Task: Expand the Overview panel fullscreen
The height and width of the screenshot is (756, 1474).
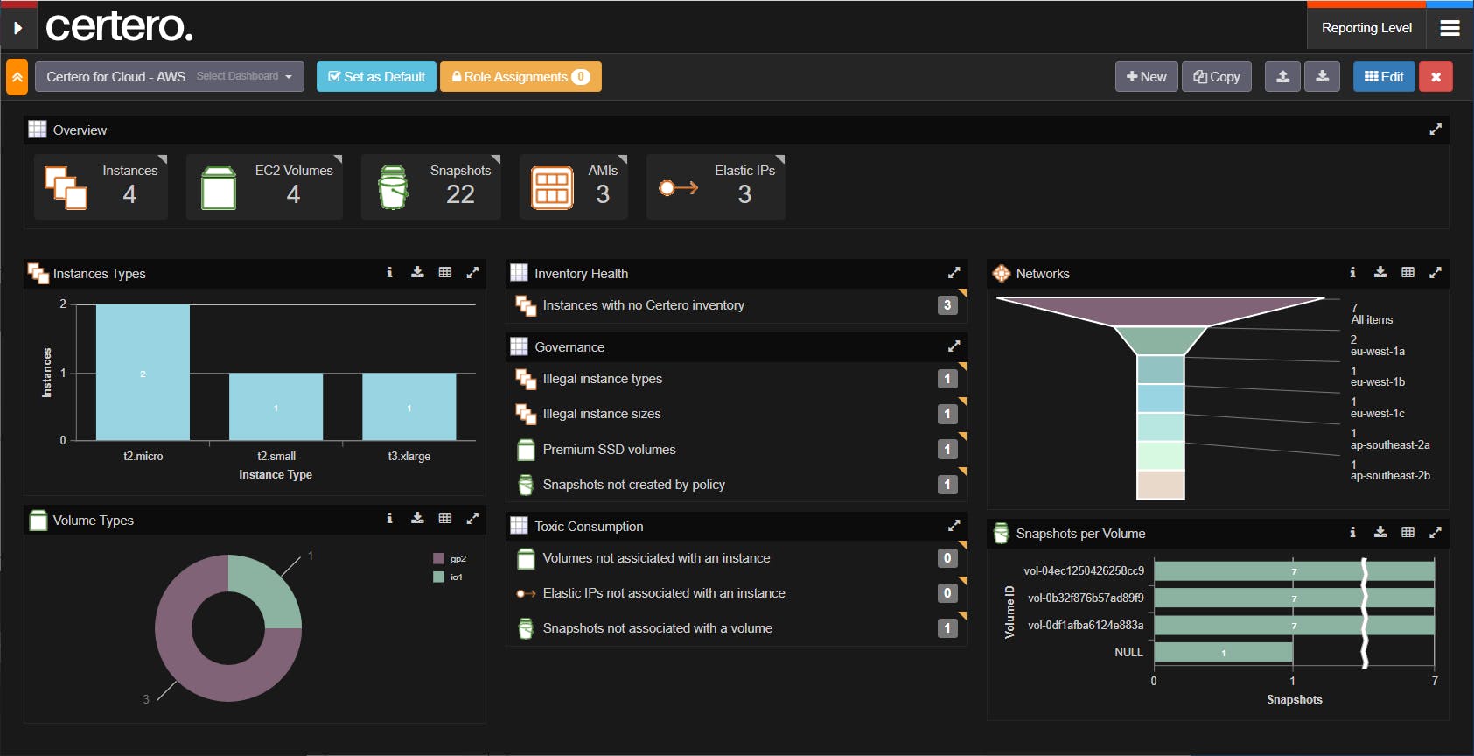Action: coord(1435,129)
